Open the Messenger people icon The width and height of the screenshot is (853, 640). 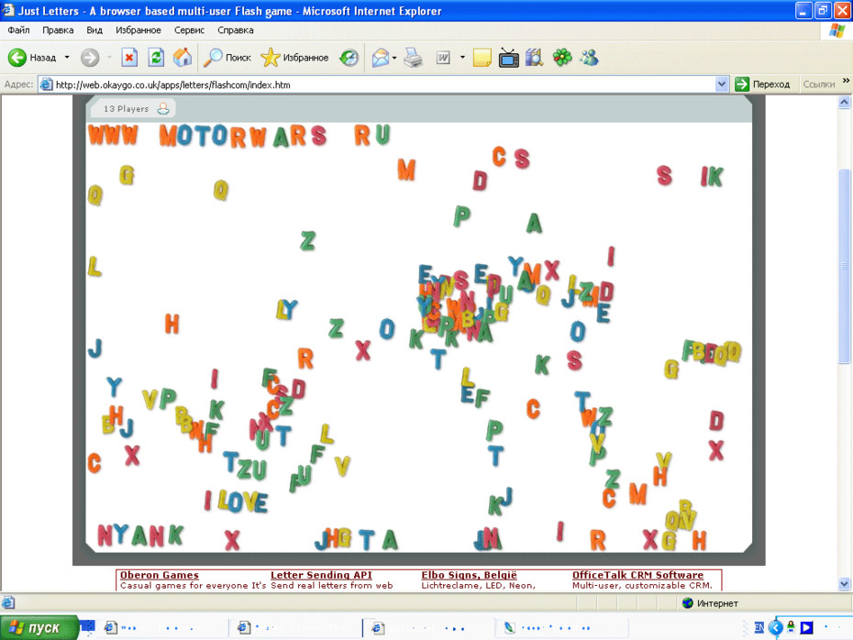[x=589, y=57]
